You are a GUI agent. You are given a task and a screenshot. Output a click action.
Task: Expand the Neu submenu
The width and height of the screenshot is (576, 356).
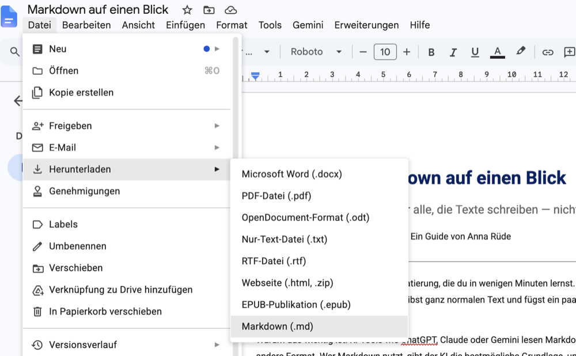pos(127,49)
